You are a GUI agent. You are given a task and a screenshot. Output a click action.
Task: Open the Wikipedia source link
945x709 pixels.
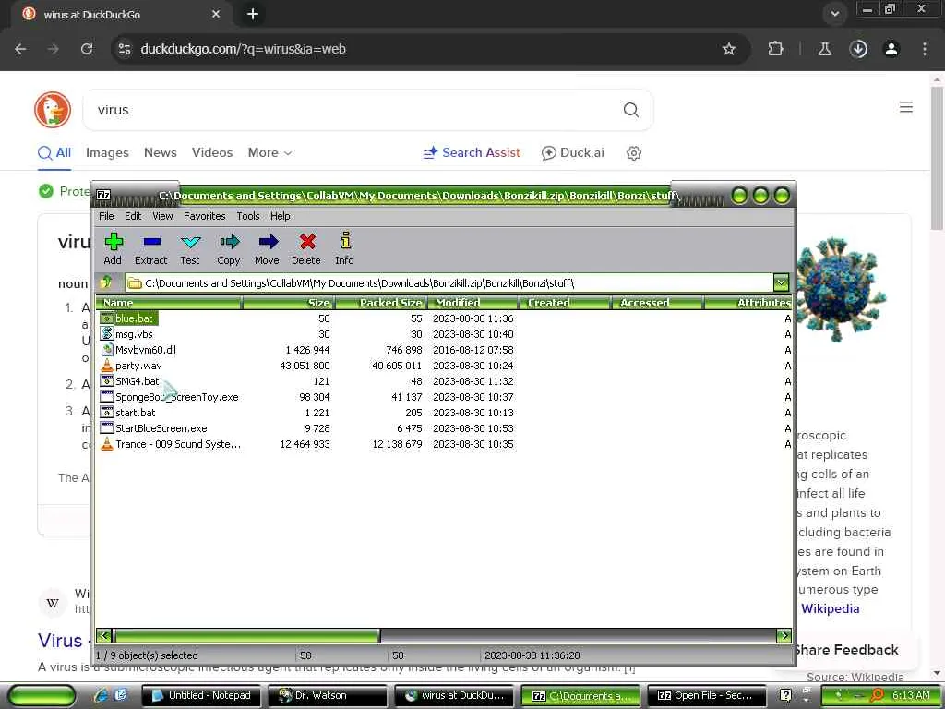pyautogui.click(x=830, y=608)
